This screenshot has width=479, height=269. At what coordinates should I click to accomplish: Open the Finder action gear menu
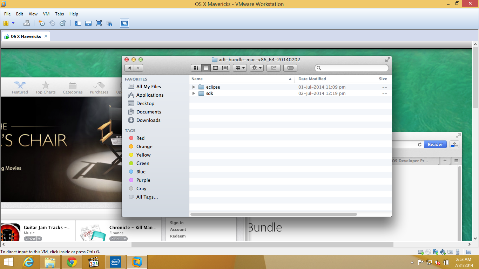click(x=257, y=68)
